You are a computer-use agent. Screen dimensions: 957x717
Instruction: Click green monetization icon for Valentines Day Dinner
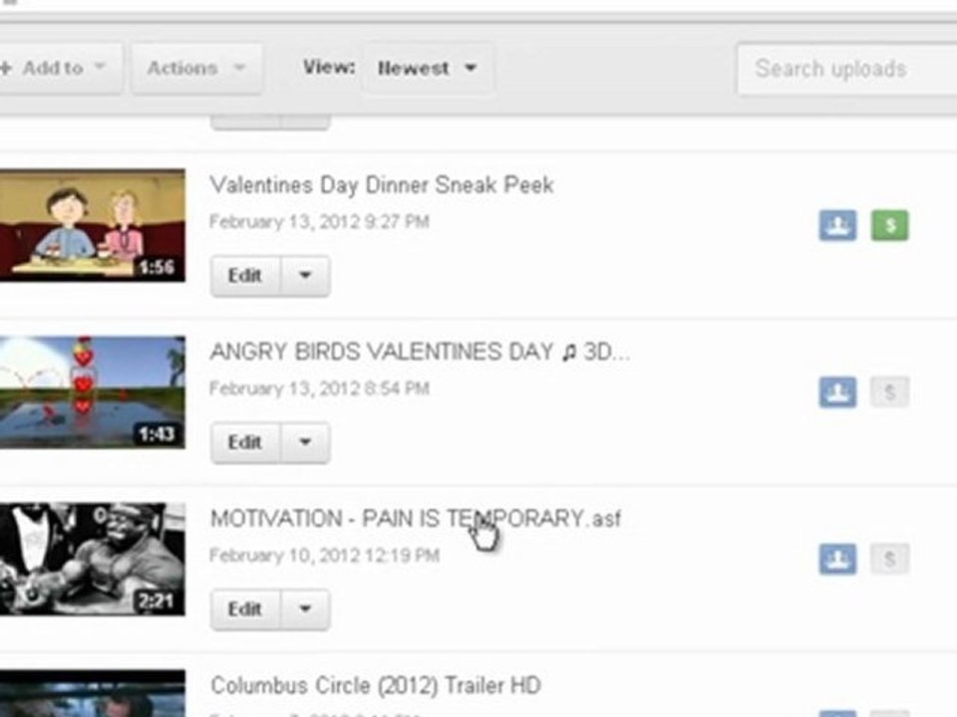click(890, 226)
